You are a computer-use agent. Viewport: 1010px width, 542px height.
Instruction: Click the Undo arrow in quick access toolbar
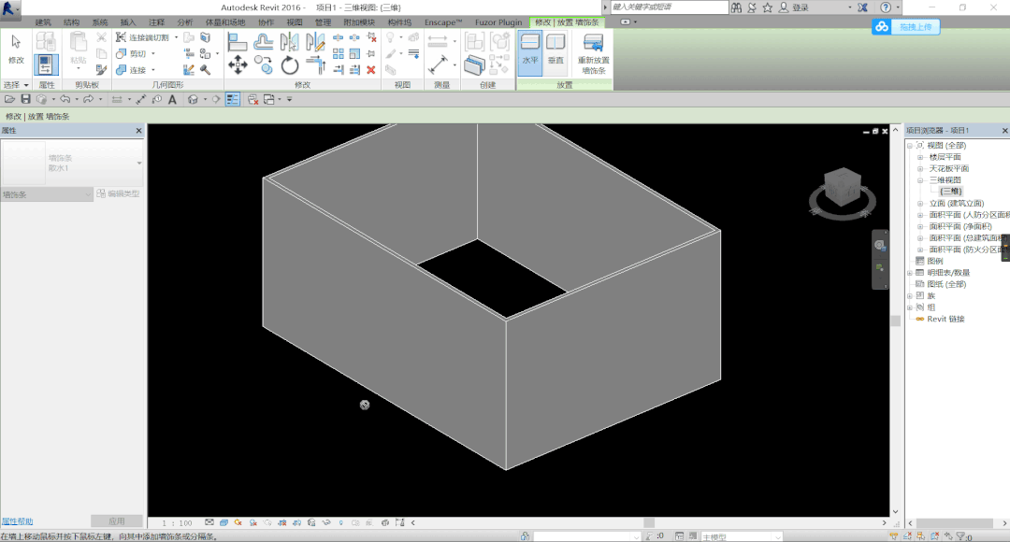(65, 99)
